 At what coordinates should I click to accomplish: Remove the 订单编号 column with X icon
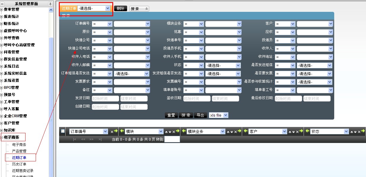112,132
